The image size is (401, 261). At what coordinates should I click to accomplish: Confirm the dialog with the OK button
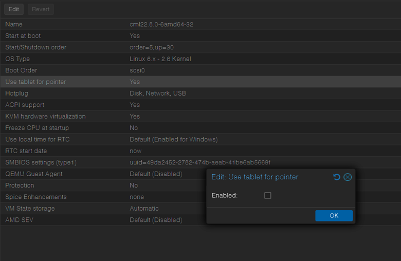pos(334,215)
